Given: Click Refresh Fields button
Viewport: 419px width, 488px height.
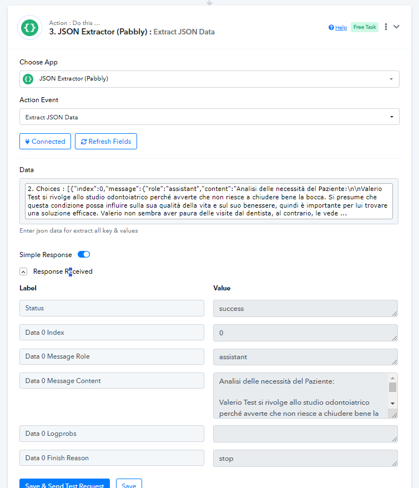Looking at the screenshot, I should pos(106,142).
